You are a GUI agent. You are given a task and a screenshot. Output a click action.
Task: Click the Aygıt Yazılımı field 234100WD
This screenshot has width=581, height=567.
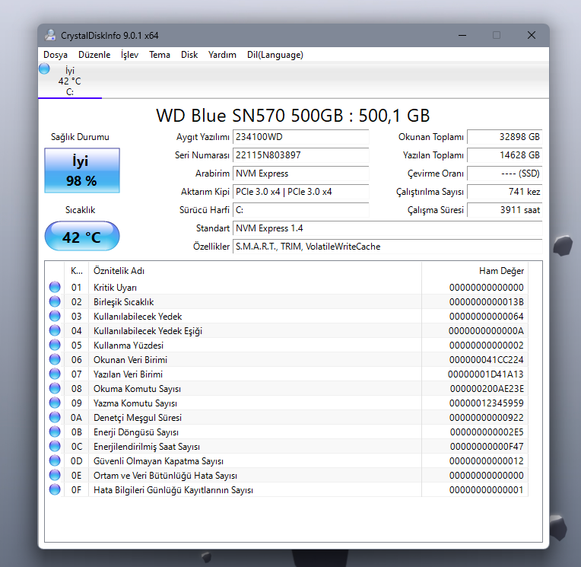pyautogui.click(x=301, y=137)
